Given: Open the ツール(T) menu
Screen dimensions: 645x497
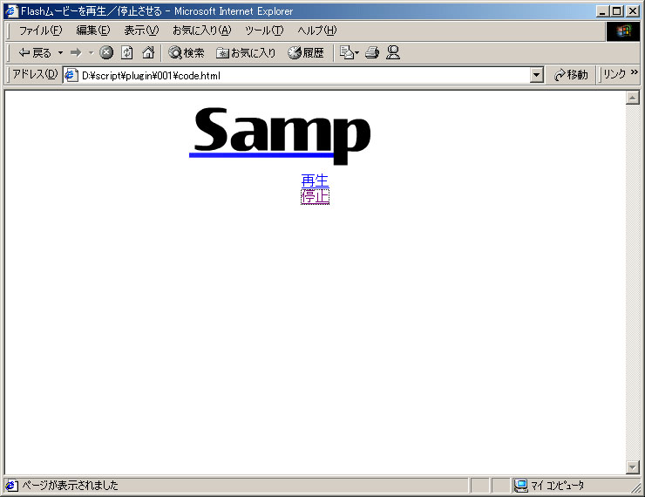Looking at the screenshot, I should point(264,31).
